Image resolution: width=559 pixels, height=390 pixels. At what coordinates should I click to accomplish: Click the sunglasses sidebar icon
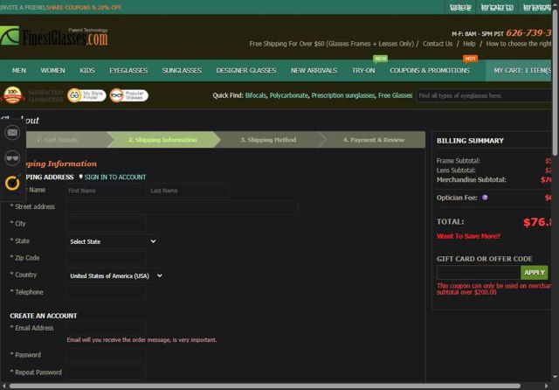pyautogui.click(x=12, y=158)
